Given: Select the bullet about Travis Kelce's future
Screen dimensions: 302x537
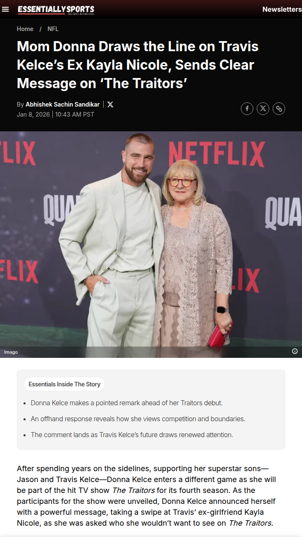Looking at the screenshot, I should click(132, 435).
